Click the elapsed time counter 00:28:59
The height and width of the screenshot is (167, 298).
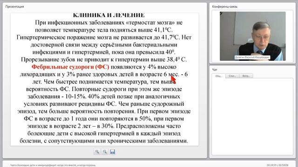click(272, 165)
